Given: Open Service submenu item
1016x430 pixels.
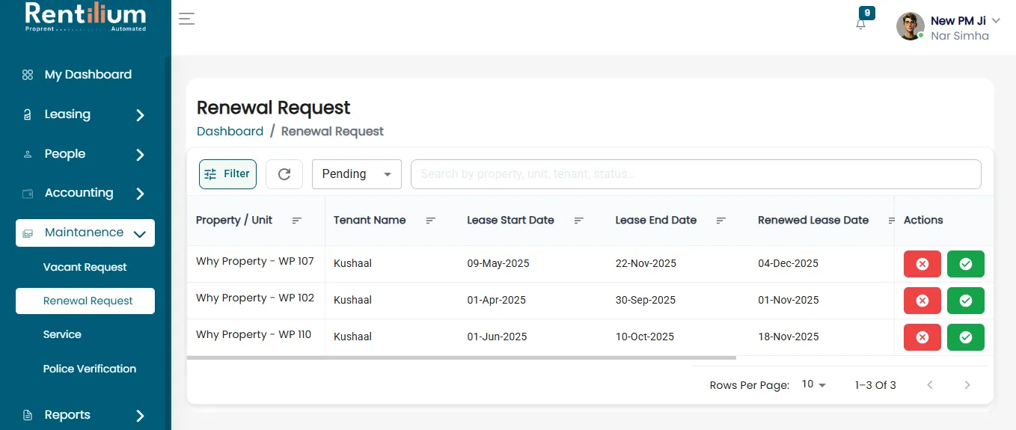Looking at the screenshot, I should pyautogui.click(x=62, y=334).
